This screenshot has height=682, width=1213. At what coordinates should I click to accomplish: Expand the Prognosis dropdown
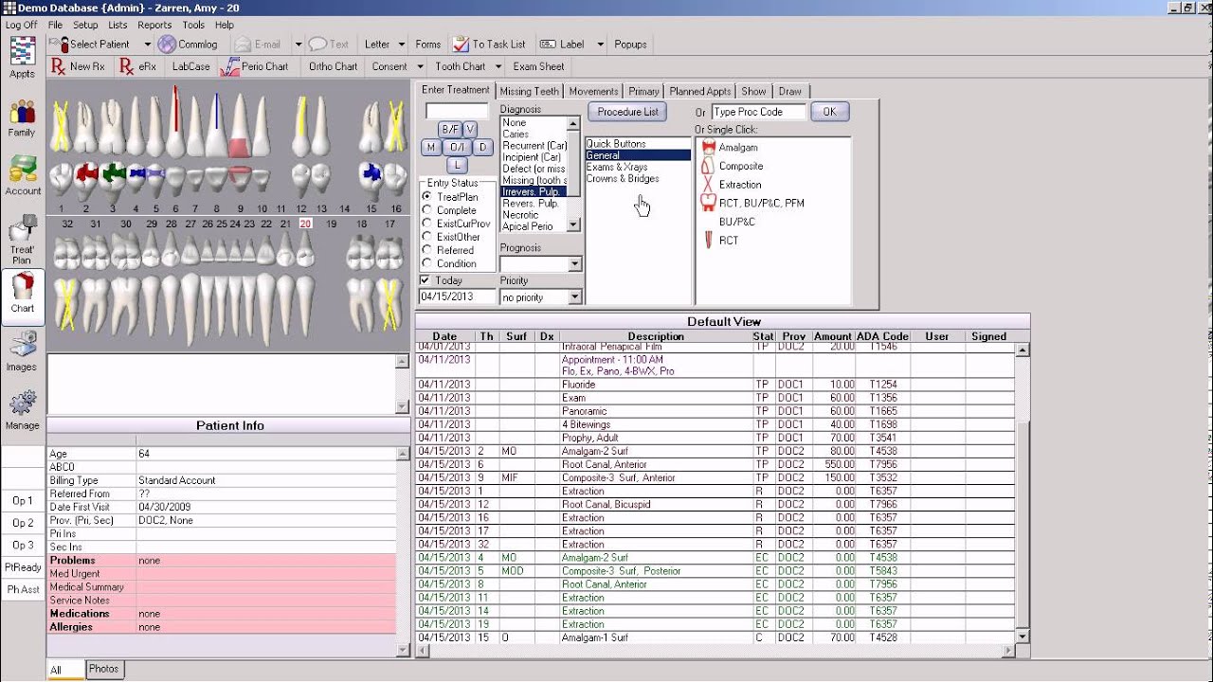coord(573,264)
